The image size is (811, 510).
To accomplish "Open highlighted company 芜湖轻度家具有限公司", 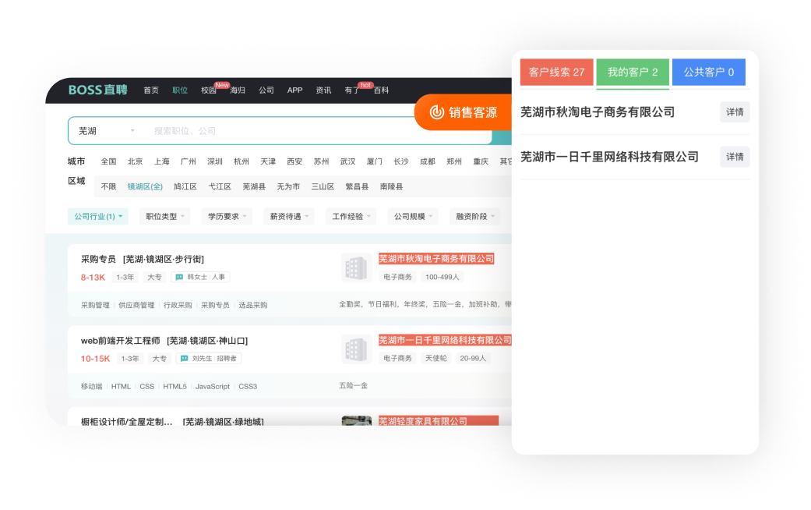I will (439, 421).
